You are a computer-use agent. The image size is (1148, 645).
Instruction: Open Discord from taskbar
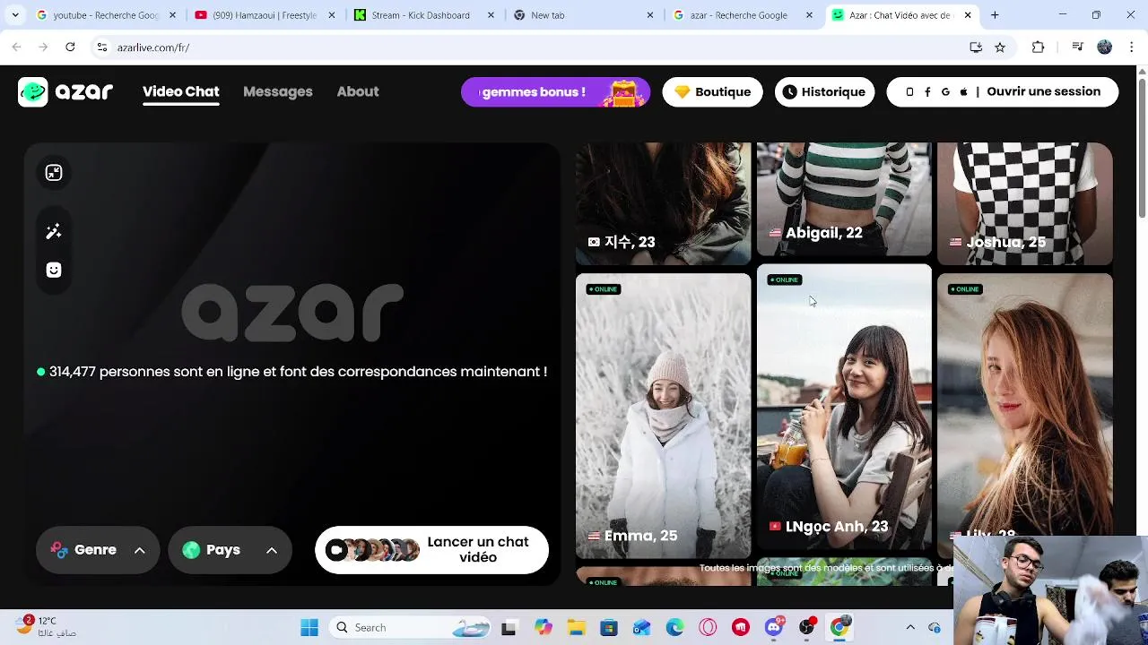tap(774, 627)
